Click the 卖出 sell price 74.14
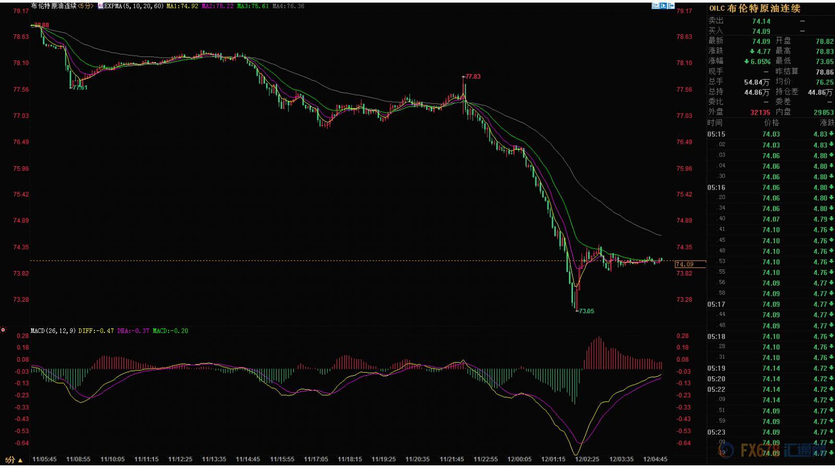This screenshot has height=469, width=835. (761, 21)
